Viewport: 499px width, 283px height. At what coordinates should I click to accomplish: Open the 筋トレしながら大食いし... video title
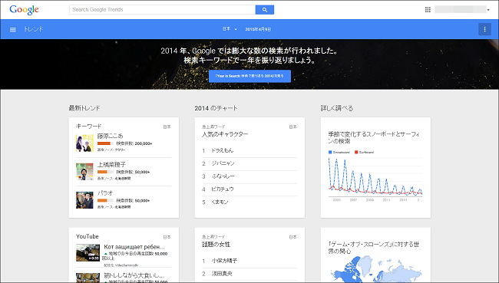(134, 275)
